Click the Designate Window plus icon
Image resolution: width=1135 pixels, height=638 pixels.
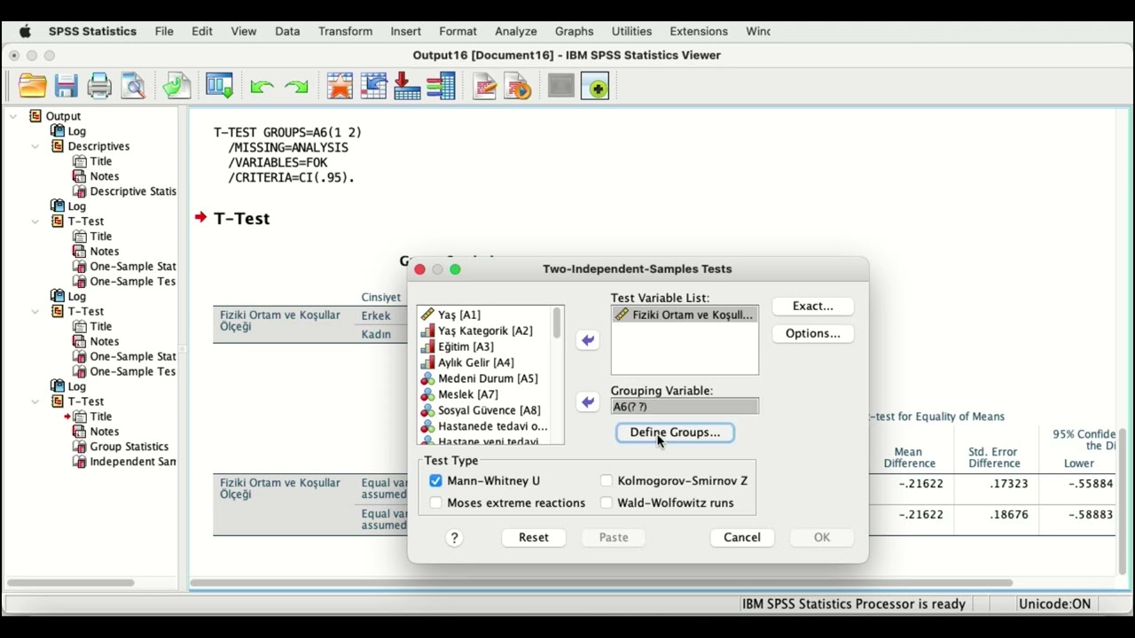click(x=595, y=86)
